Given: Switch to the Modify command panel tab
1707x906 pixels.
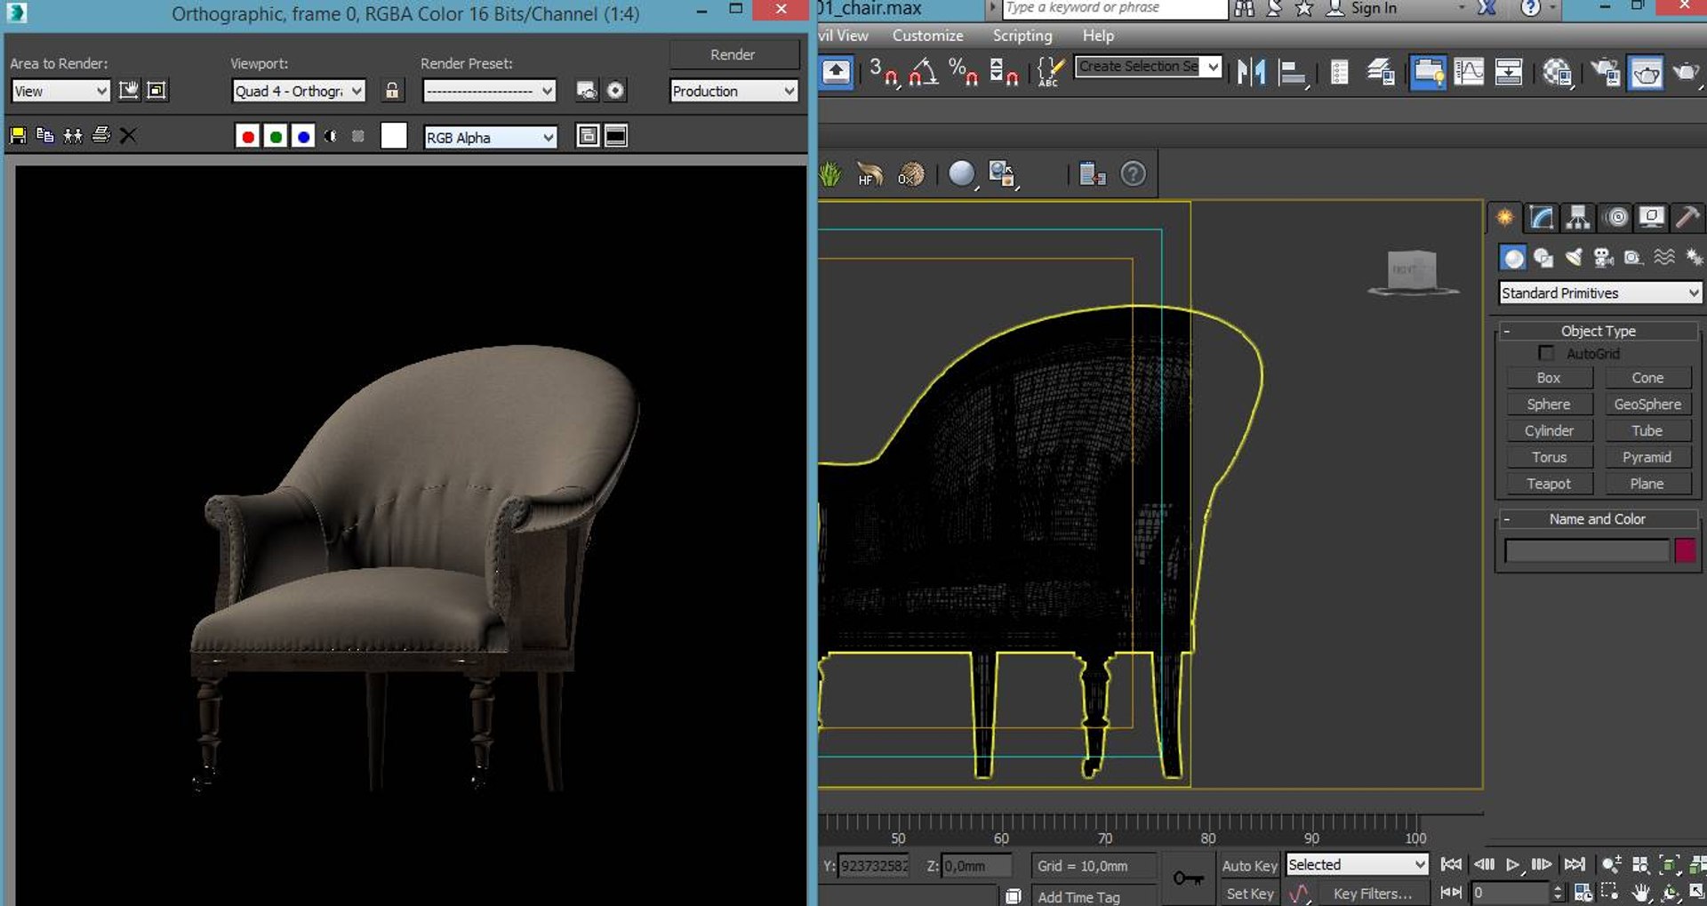Looking at the screenshot, I should coord(1541,217).
